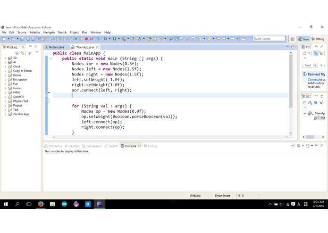The height and width of the screenshot is (233, 328).
Task: Open the New file dropdown arrow
Action: [x=8, y=39]
